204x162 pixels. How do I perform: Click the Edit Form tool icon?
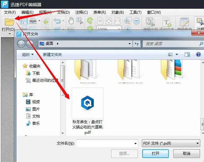[184, 22]
